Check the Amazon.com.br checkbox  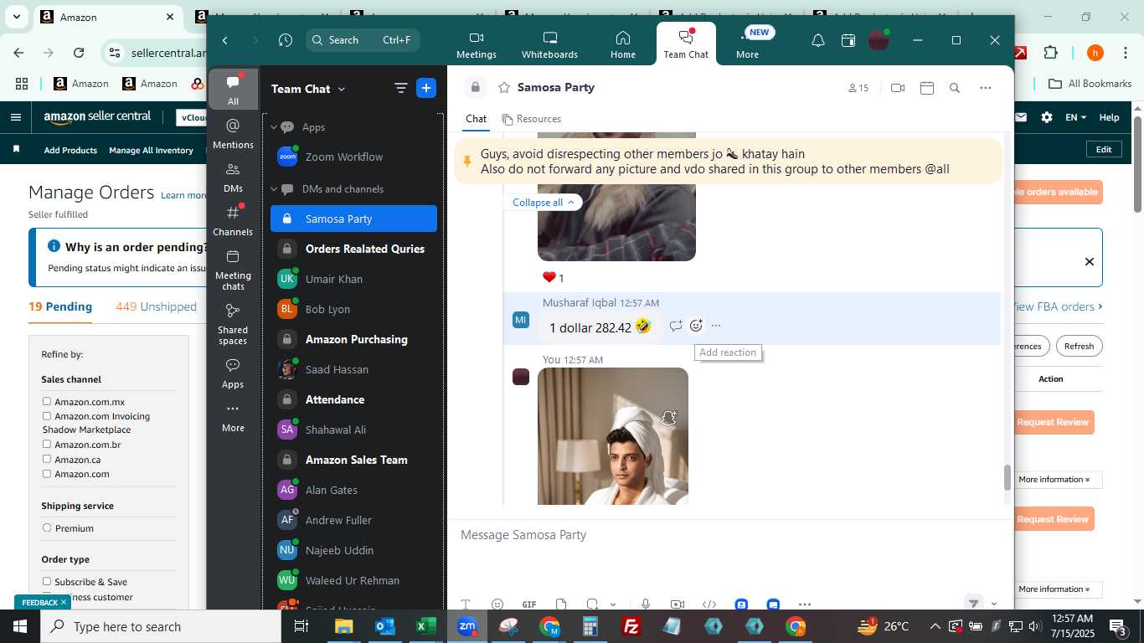click(x=47, y=445)
